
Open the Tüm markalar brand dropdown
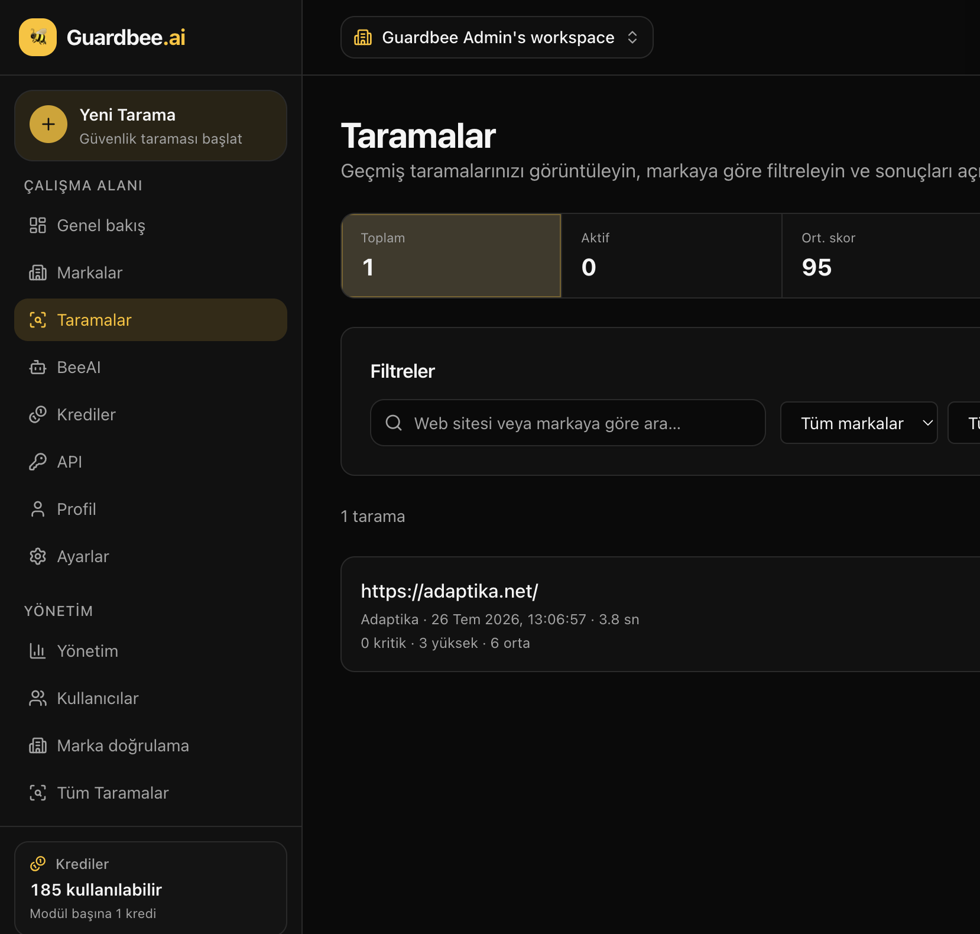point(859,423)
